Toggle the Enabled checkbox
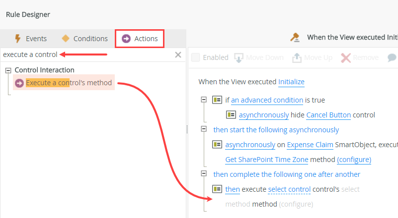Image resolution: width=398 pixels, height=218 pixels. coord(196,57)
